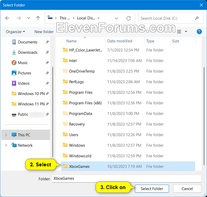
Task: Open address bar previous locations dropdown
Action: coord(116,18)
